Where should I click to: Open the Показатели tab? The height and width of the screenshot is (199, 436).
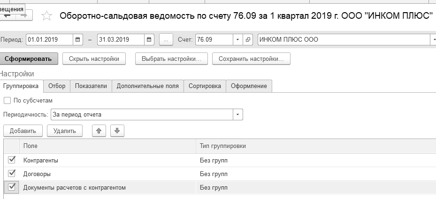tap(91, 86)
